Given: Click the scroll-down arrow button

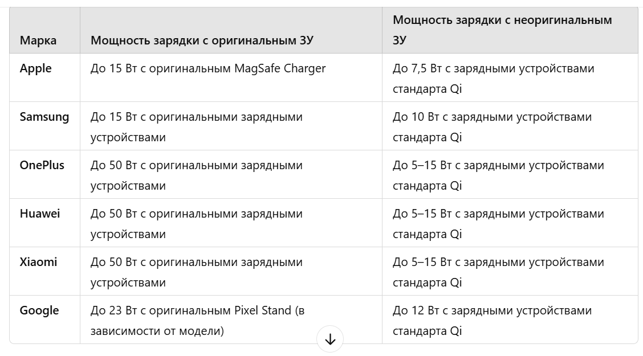Looking at the screenshot, I should tap(330, 339).
